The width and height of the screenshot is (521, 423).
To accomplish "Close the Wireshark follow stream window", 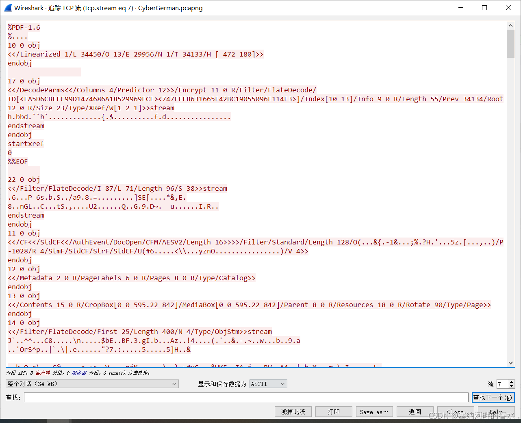I will click(x=508, y=8).
